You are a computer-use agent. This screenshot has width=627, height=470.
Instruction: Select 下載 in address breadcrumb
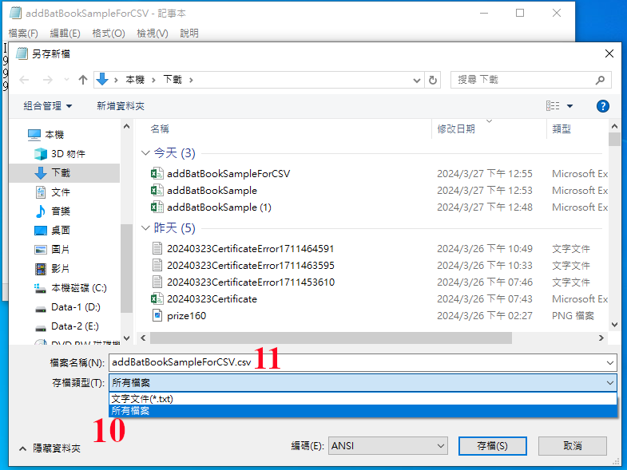click(x=173, y=80)
